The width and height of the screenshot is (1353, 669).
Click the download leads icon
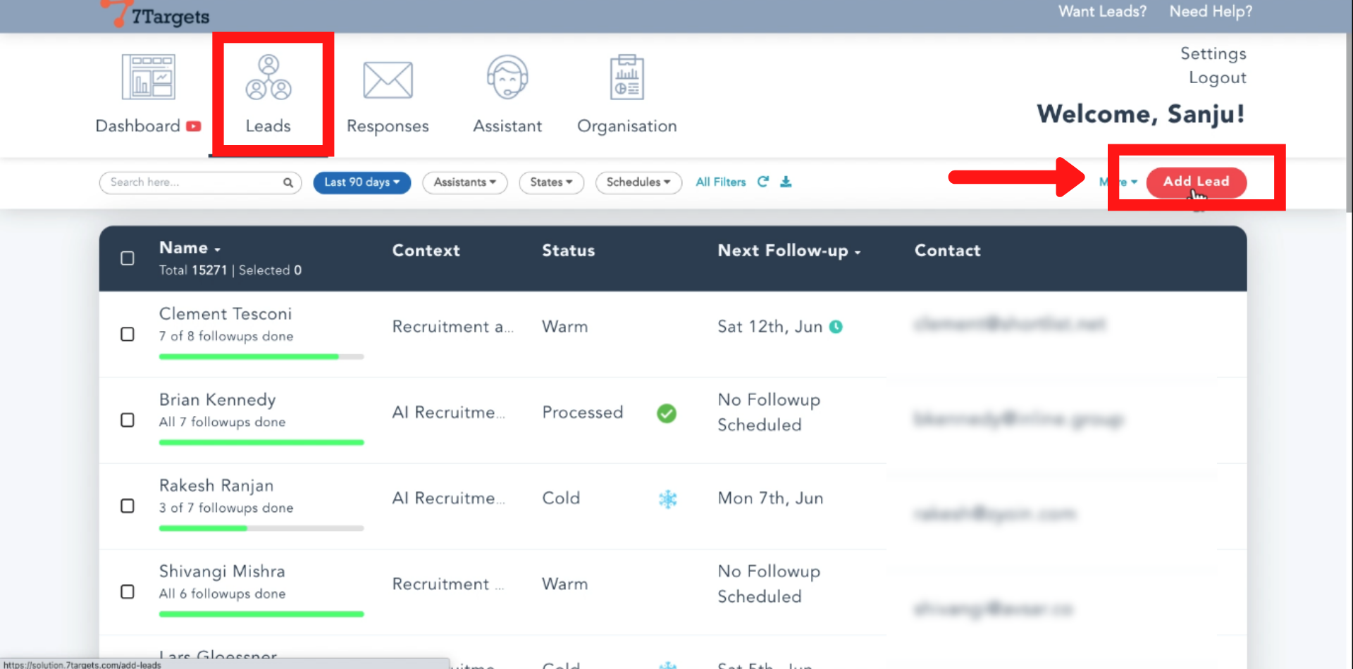click(x=786, y=182)
